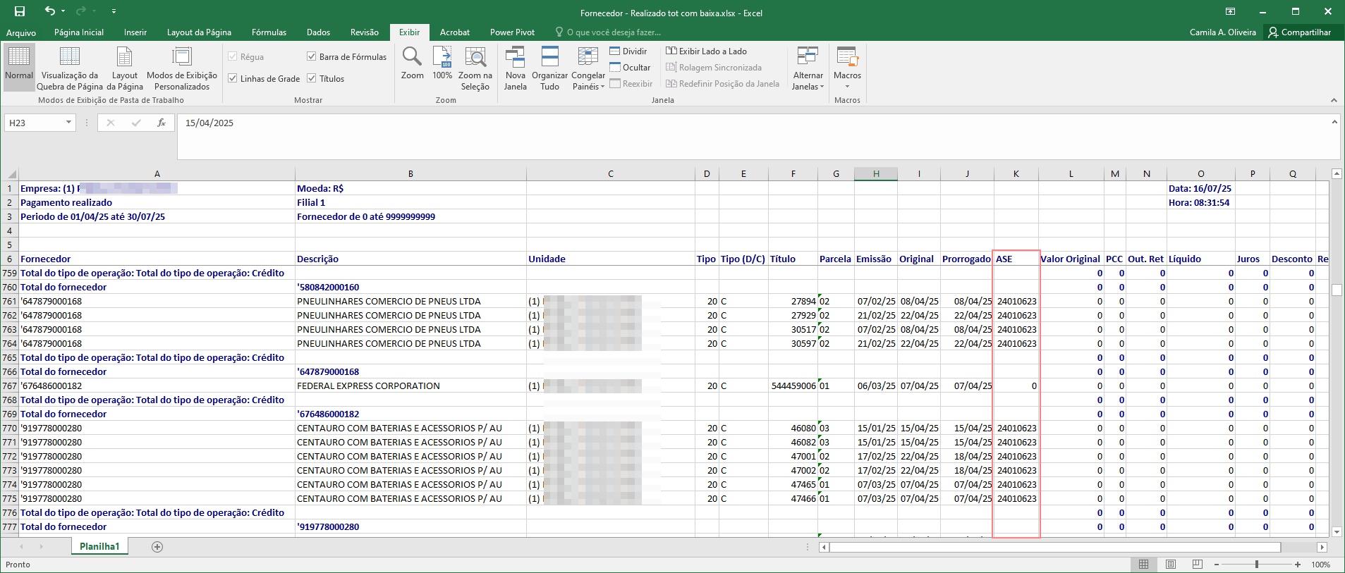
Task: Select column K header
Action: 1016,173
